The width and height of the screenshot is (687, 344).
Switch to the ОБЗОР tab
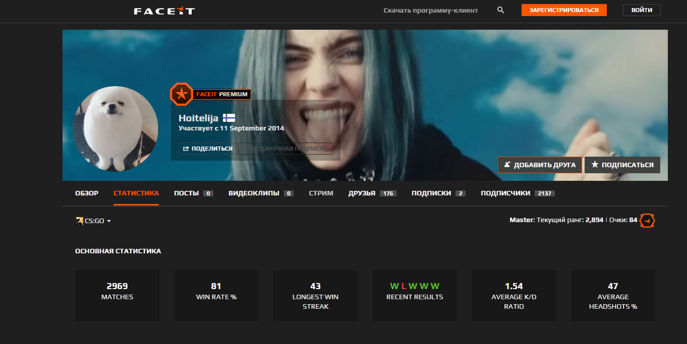coord(86,194)
